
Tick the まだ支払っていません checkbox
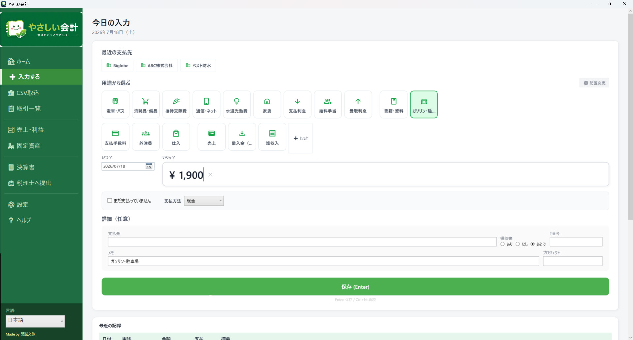point(110,201)
